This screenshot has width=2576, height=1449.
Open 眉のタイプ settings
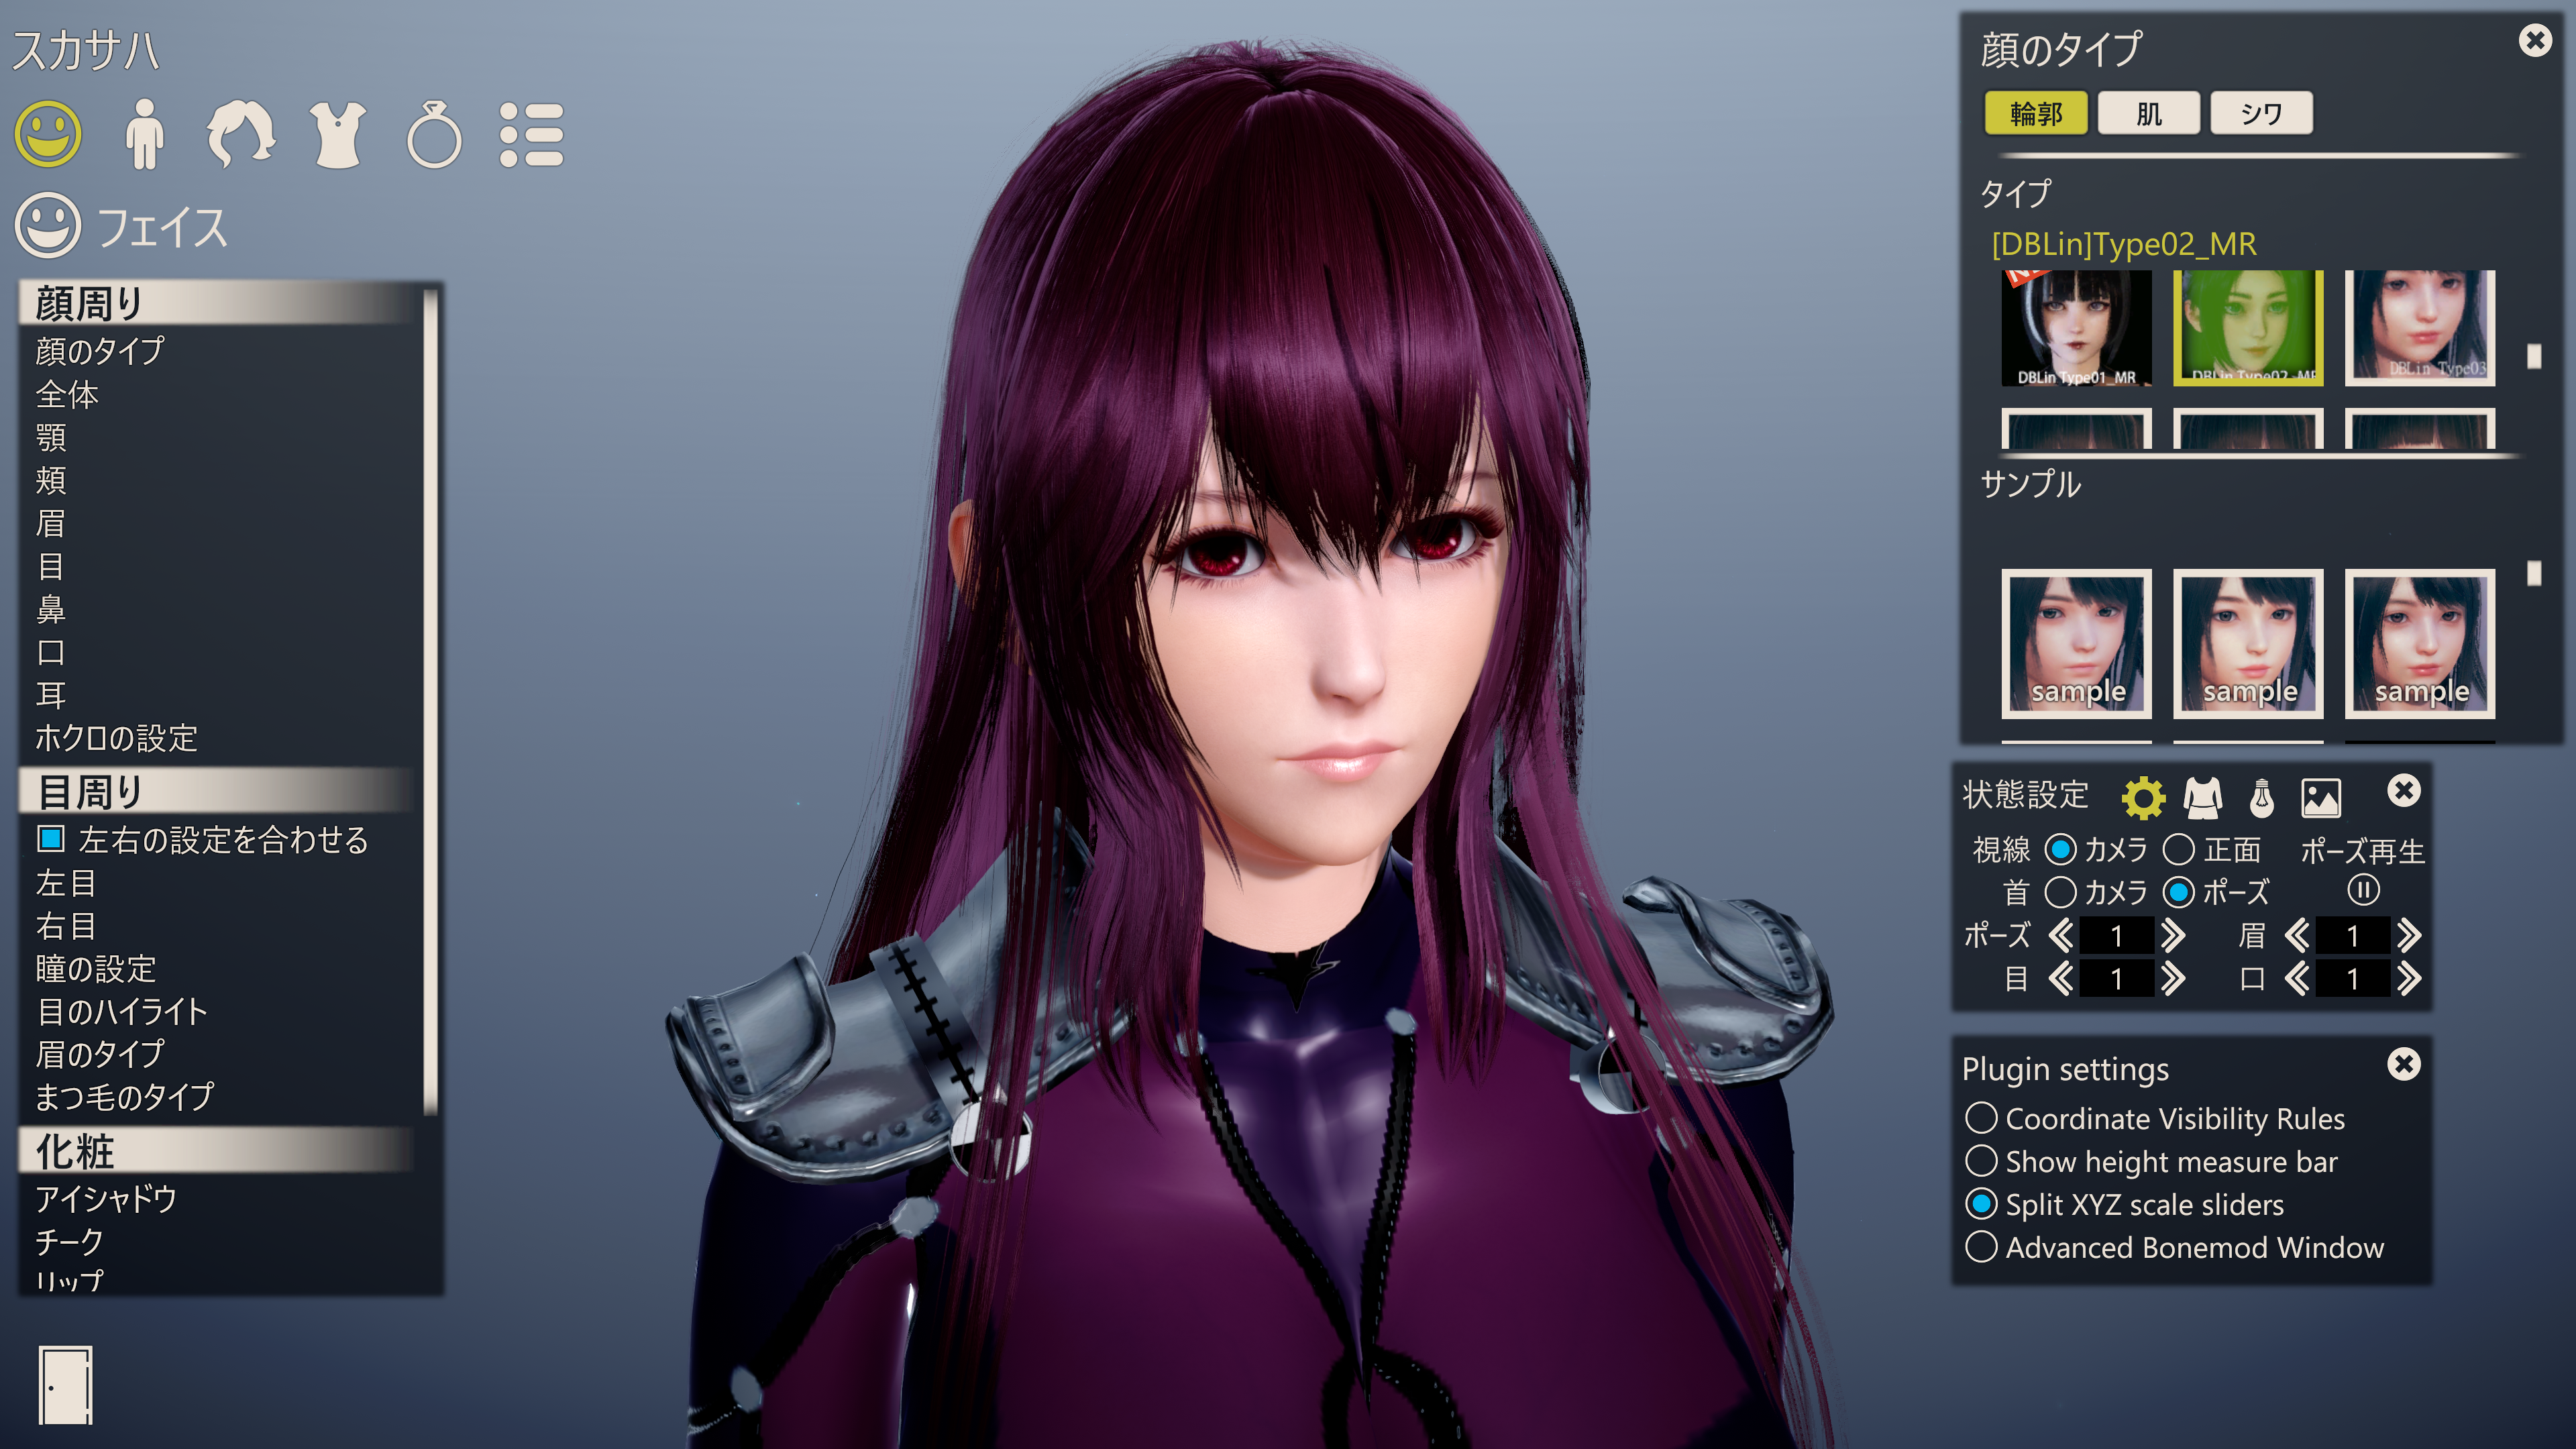coord(100,1054)
